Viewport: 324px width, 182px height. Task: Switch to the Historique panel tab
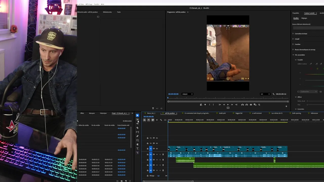click(103, 113)
